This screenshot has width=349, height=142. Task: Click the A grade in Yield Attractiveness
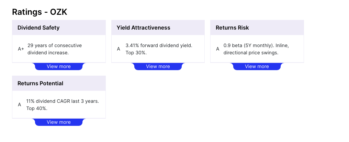[119, 49]
